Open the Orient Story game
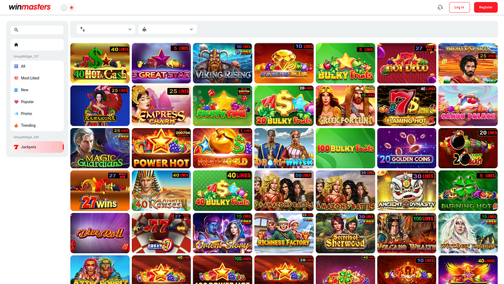The height and width of the screenshot is (284, 504). point(222,233)
